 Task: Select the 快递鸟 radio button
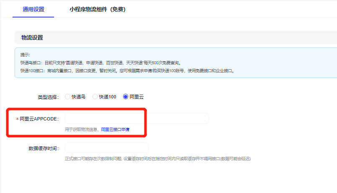point(68,97)
